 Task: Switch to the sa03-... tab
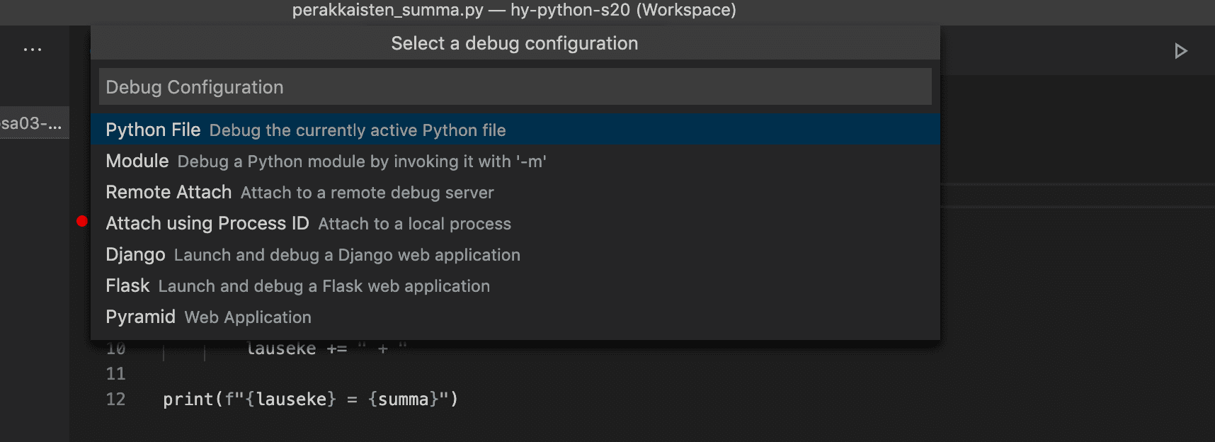pos(32,123)
